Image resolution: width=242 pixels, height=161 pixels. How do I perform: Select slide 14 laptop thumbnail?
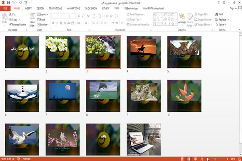click(x=144, y=140)
